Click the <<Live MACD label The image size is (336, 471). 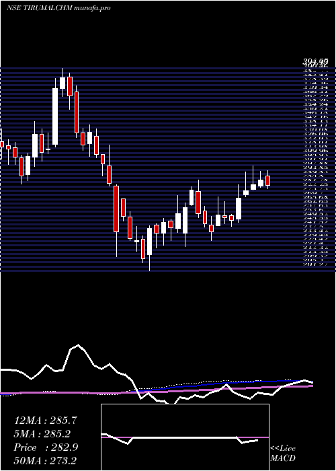283,454
